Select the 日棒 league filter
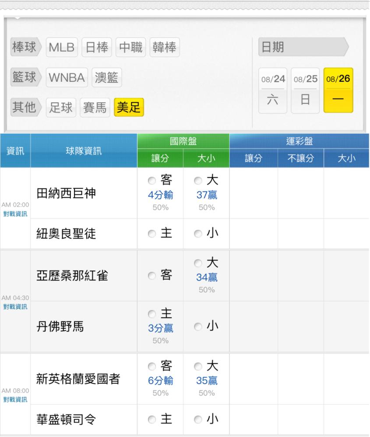 point(97,47)
